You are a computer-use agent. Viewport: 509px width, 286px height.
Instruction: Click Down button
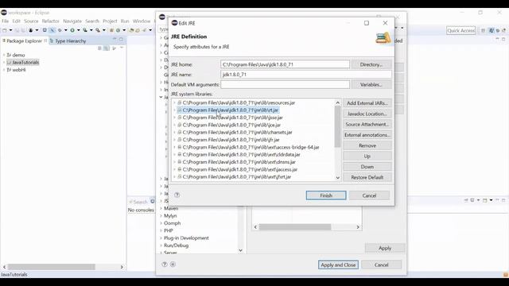[x=367, y=167]
